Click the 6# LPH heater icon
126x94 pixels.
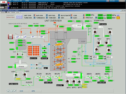coord(48,77)
